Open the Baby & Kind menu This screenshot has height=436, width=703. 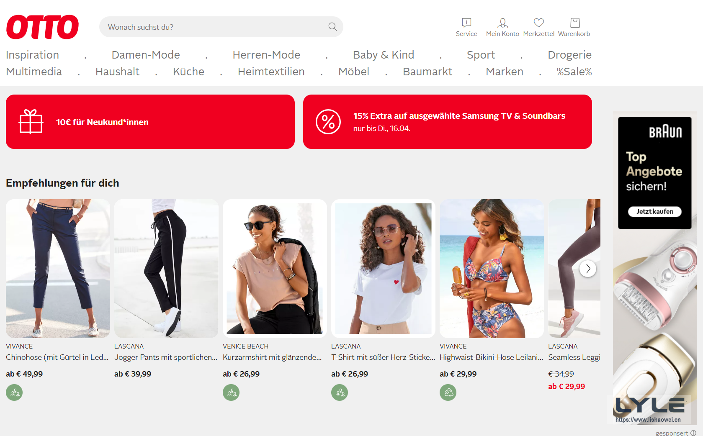[x=384, y=55]
